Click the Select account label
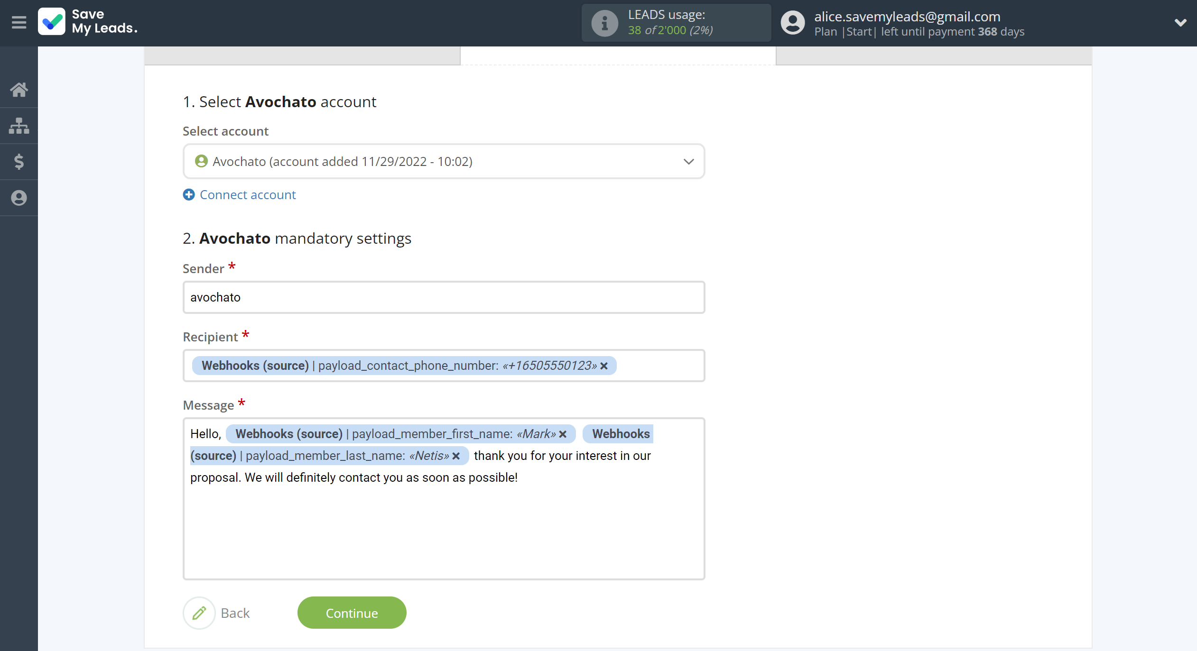 point(226,131)
